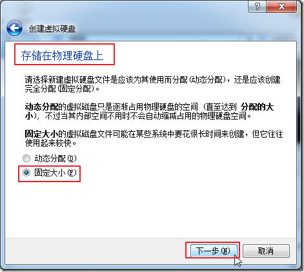
Task: Click the 存储在物理硬盘上 heading
Action: click(x=62, y=56)
